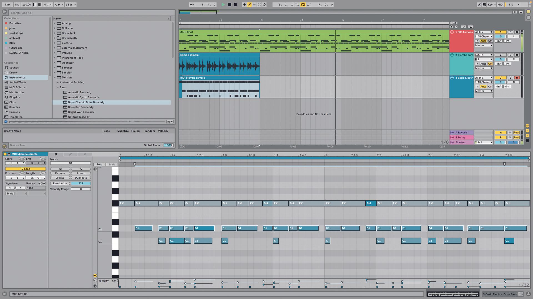The height and width of the screenshot is (299, 533).
Task: Click the Automation Arm icon
Action: pyautogui.click(x=249, y=4)
